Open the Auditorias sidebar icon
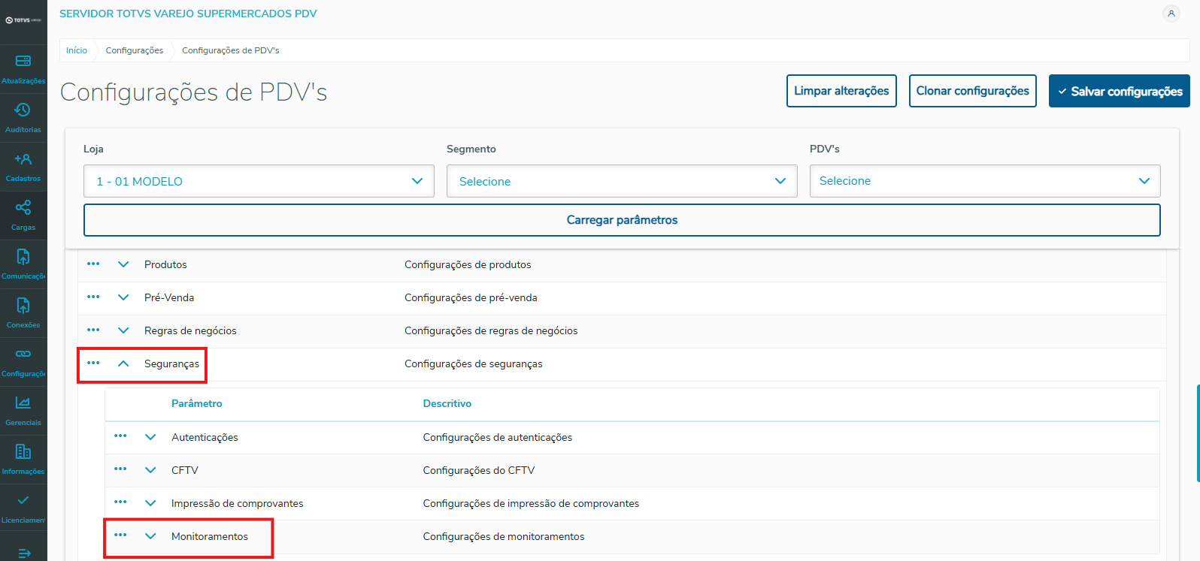Image resolution: width=1200 pixels, height=561 pixels. click(x=23, y=116)
